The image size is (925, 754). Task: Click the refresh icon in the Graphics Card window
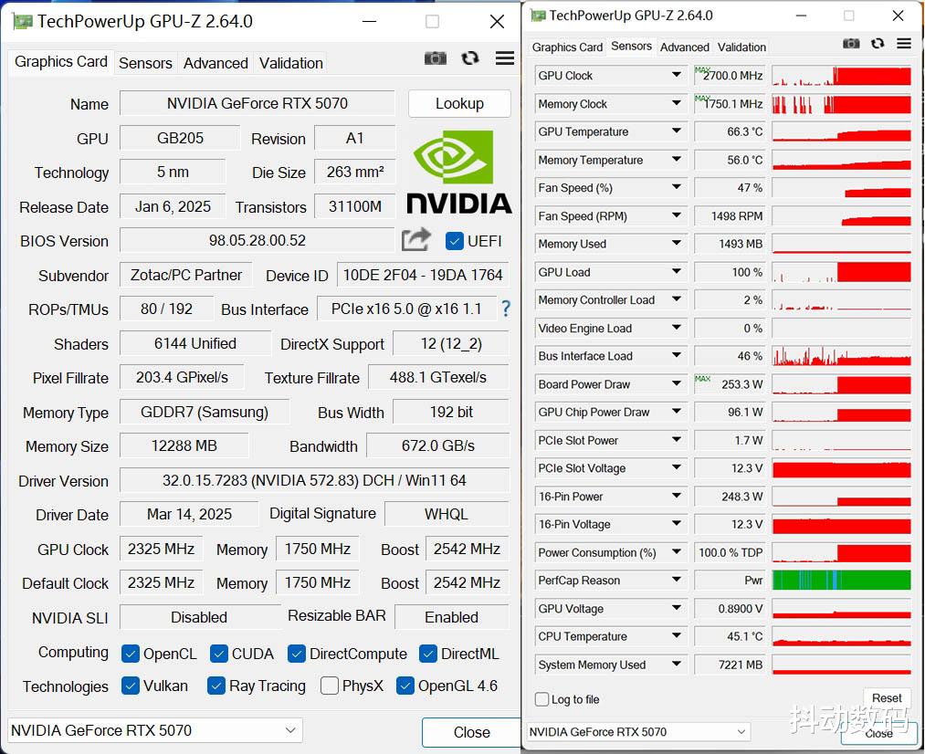point(470,58)
